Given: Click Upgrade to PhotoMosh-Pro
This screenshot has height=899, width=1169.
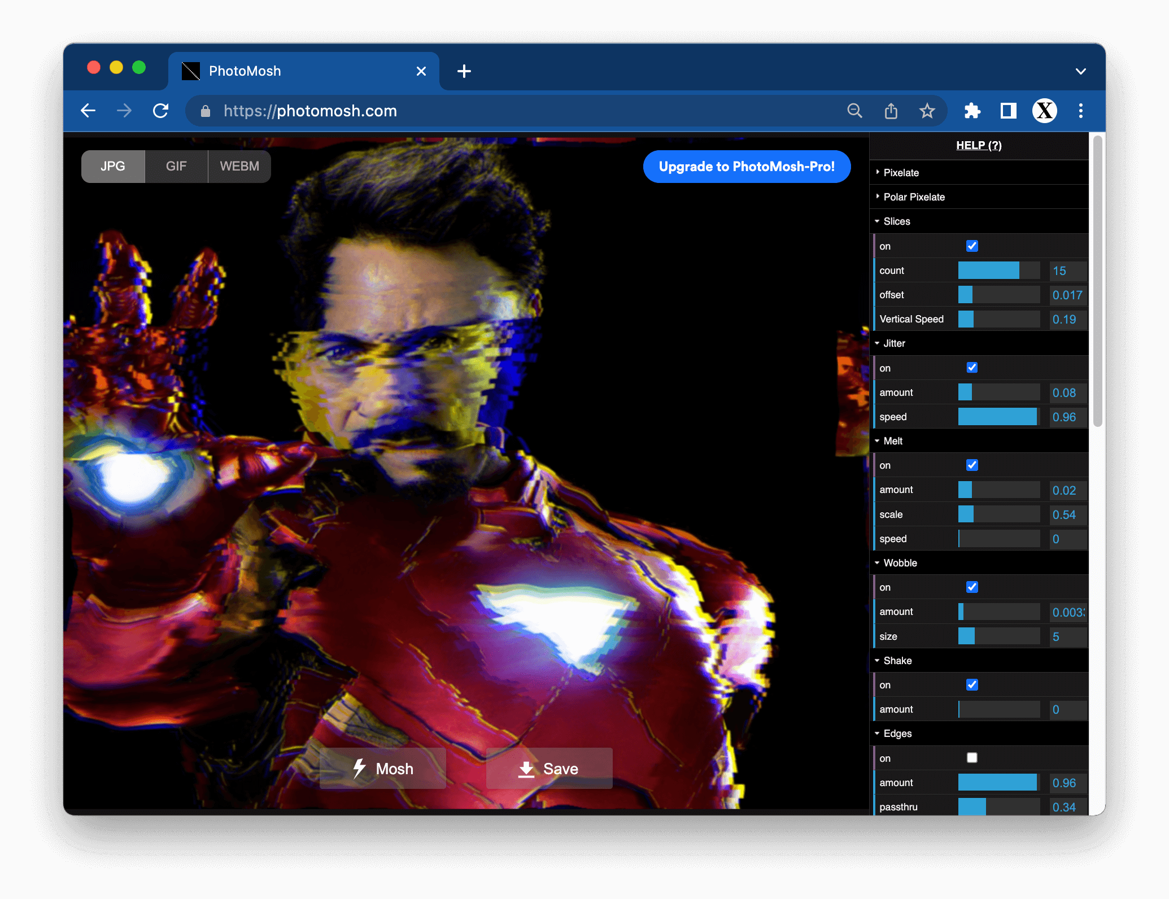Looking at the screenshot, I should (x=747, y=166).
